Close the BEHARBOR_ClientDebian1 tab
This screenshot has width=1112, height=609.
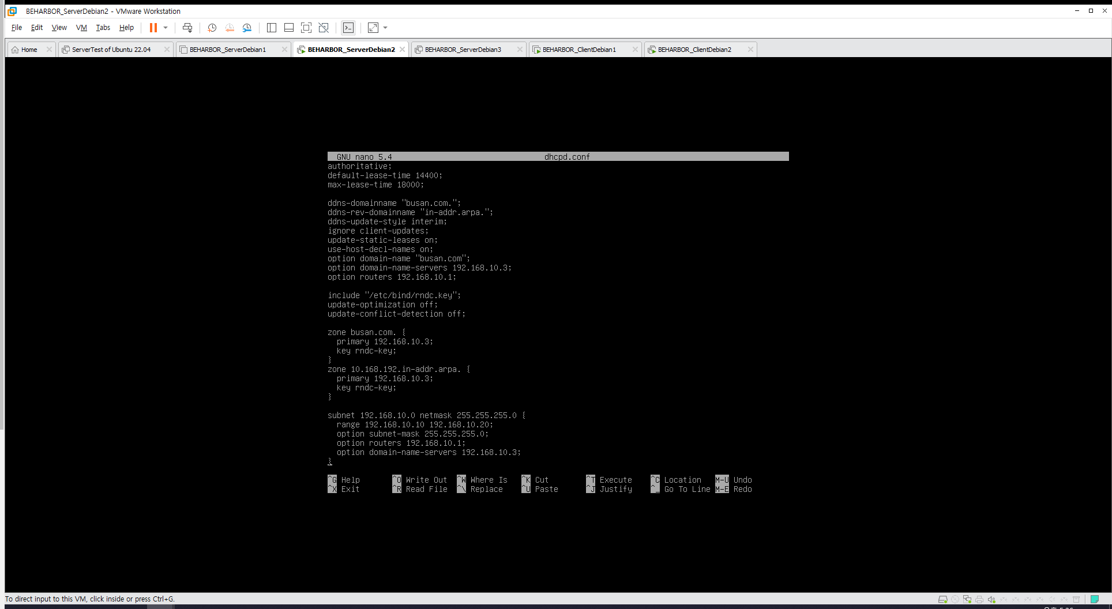[x=635, y=50]
